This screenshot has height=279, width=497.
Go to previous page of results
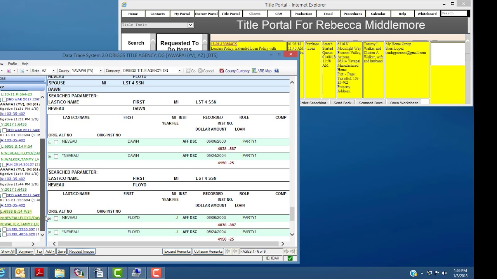235,251
